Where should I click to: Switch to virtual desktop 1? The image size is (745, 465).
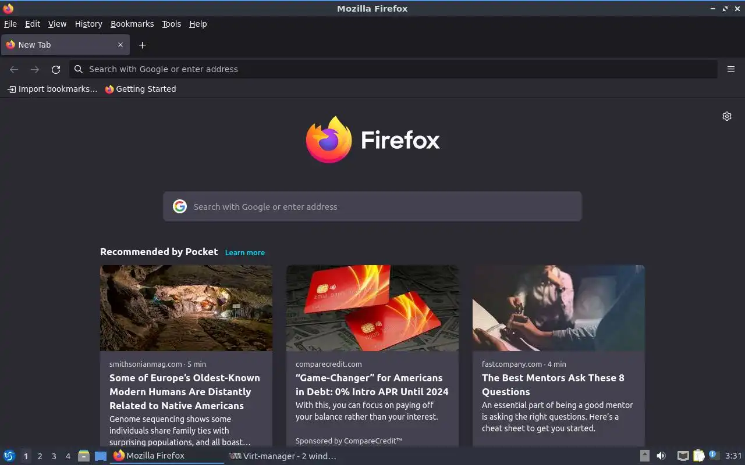pyautogui.click(x=26, y=456)
